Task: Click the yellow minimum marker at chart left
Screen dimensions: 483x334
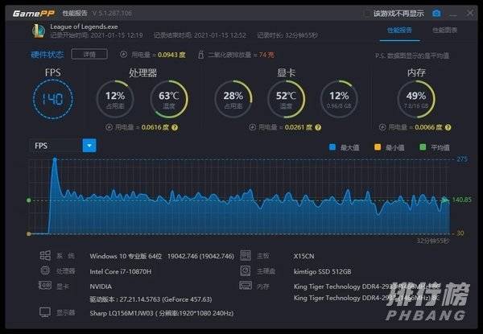Action: pos(29,234)
